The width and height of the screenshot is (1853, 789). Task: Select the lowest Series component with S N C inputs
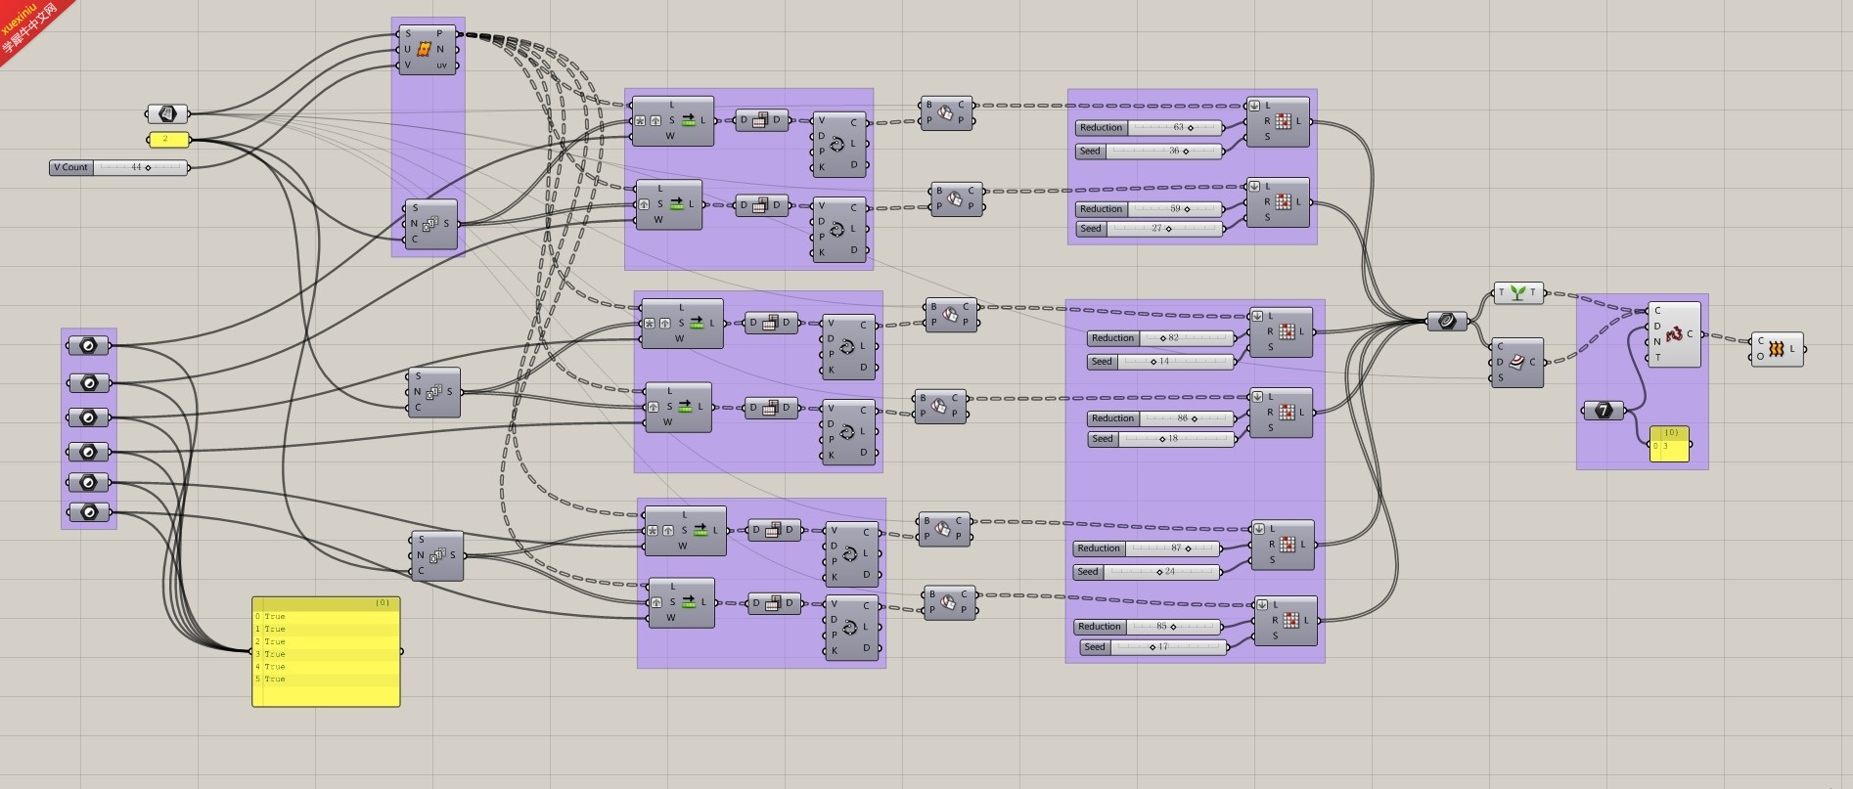(436, 555)
